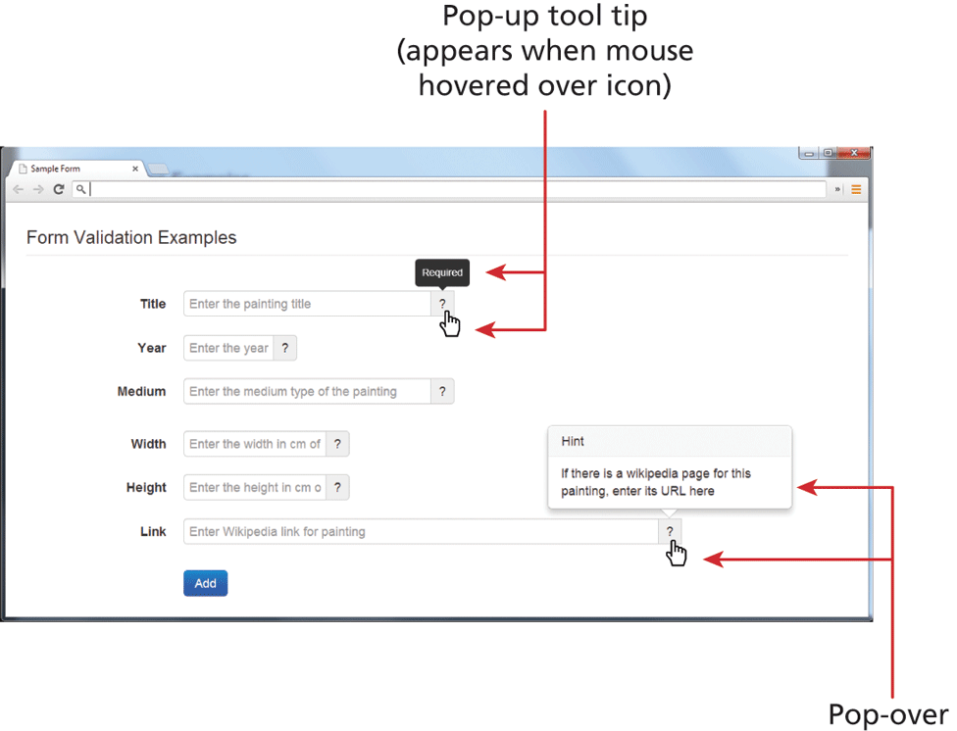
Task: Click the help icon beside the Title field
Action: pos(442,304)
